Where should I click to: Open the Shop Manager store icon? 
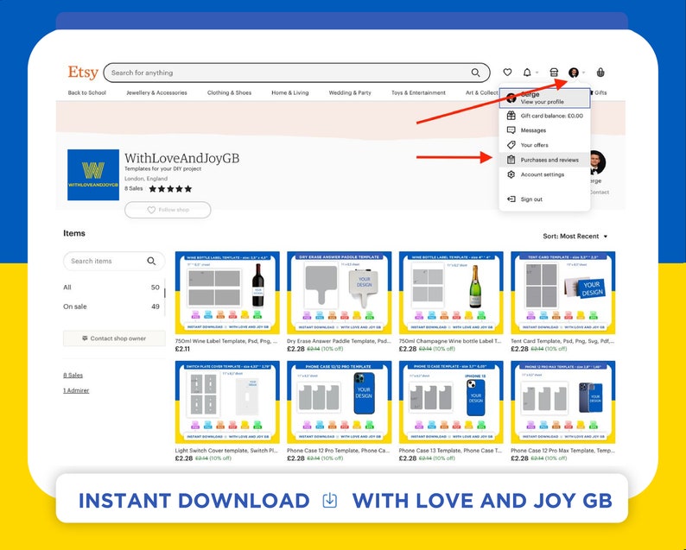pyautogui.click(x=554, y=73)
